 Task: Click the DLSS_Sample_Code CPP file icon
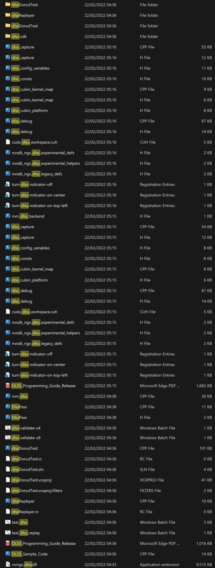coord(8,554)
